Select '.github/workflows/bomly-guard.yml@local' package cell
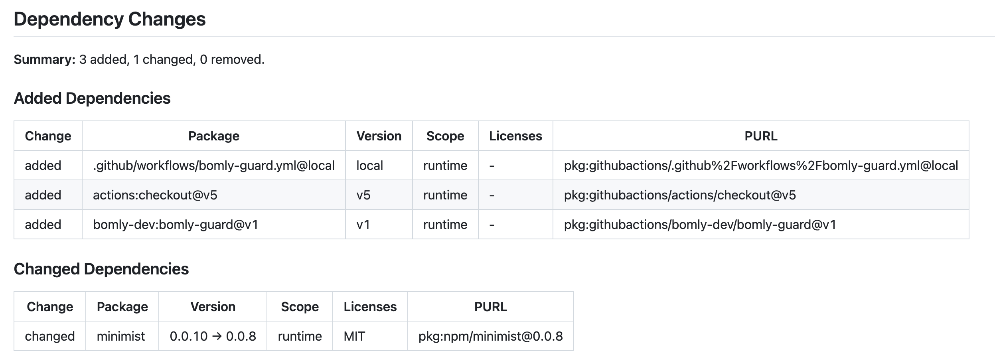The width and height of the screenshot is (995, 359). (x=214, y=166)
